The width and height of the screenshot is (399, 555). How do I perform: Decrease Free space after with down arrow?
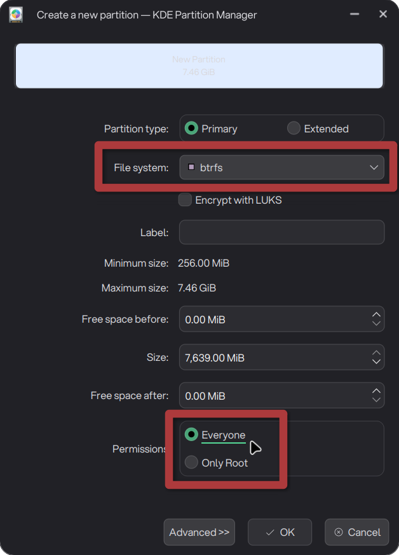click(376, 400)
